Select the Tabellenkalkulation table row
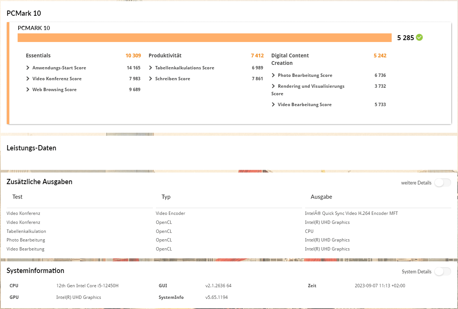Image resolution: width=458 pixels, height=309 pixels. point(26,231)
